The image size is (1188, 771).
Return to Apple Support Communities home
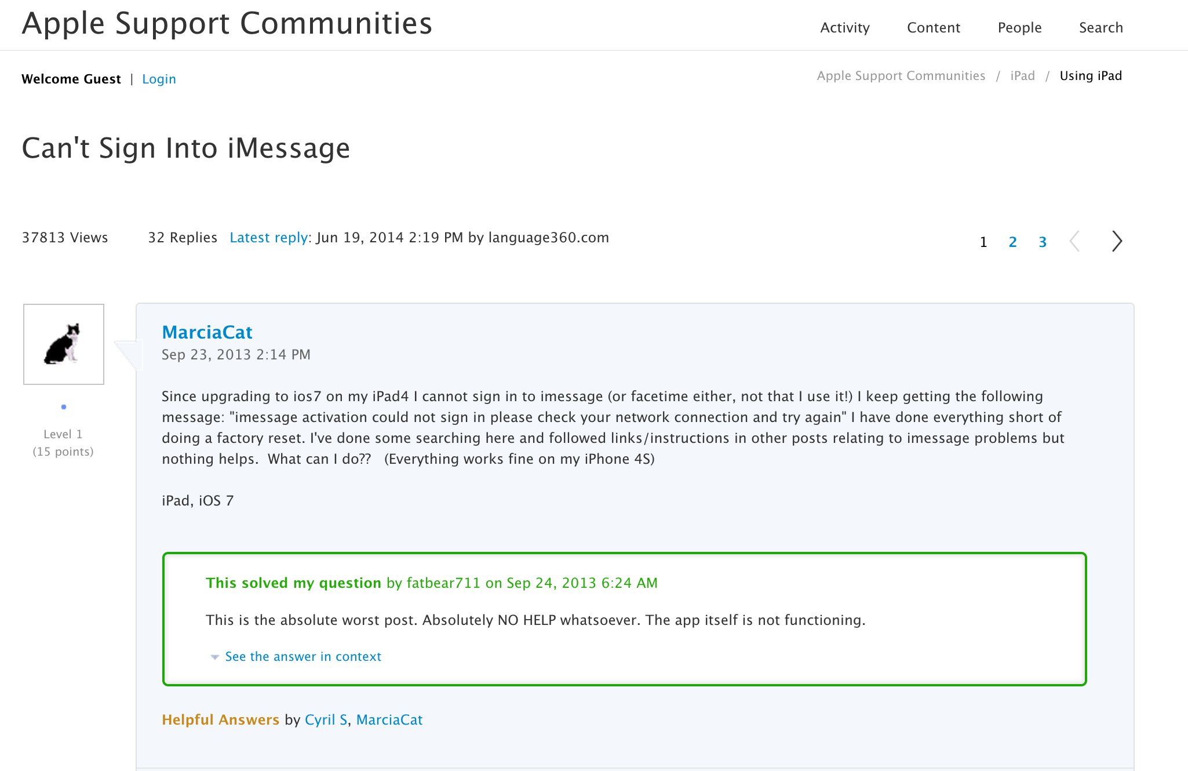tap(226, 24)
